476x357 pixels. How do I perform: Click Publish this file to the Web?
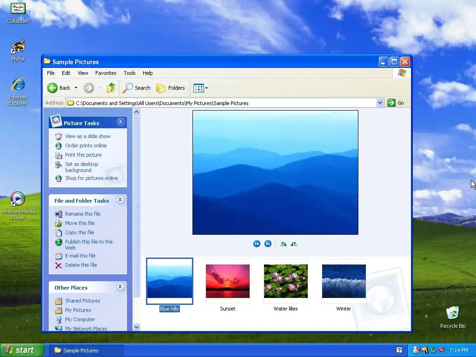click(x=89, y=245)
